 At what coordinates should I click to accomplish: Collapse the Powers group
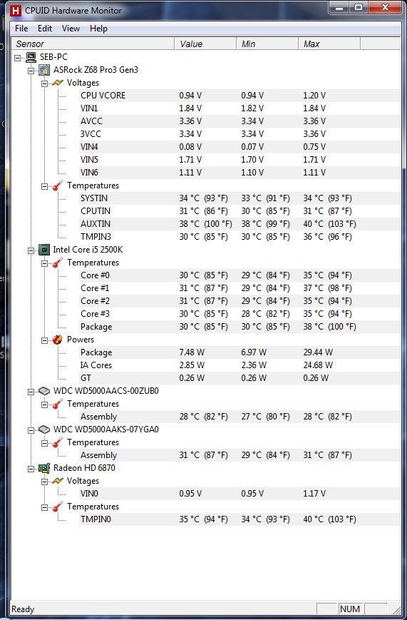[x=44, y=340]
